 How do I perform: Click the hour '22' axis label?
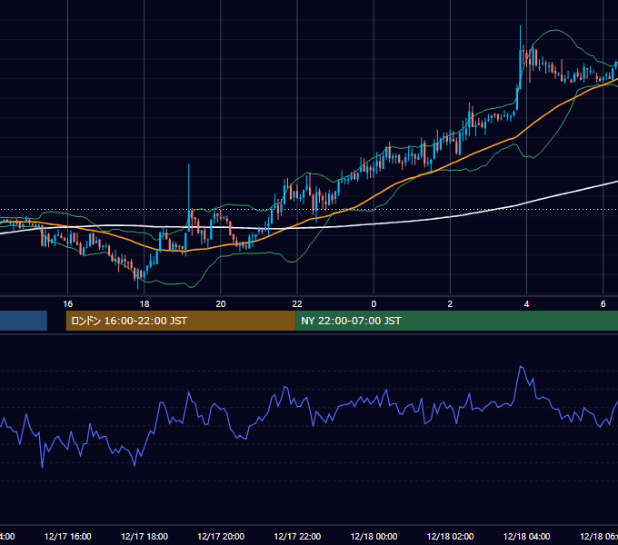pos(297,303)
